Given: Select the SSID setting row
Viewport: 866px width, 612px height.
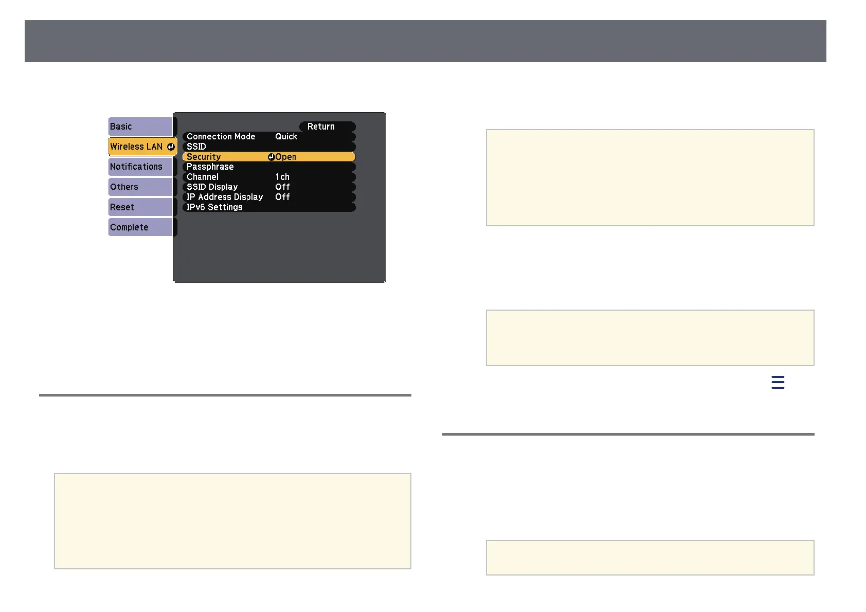Looking at the screenshot, I should (269, 147).
